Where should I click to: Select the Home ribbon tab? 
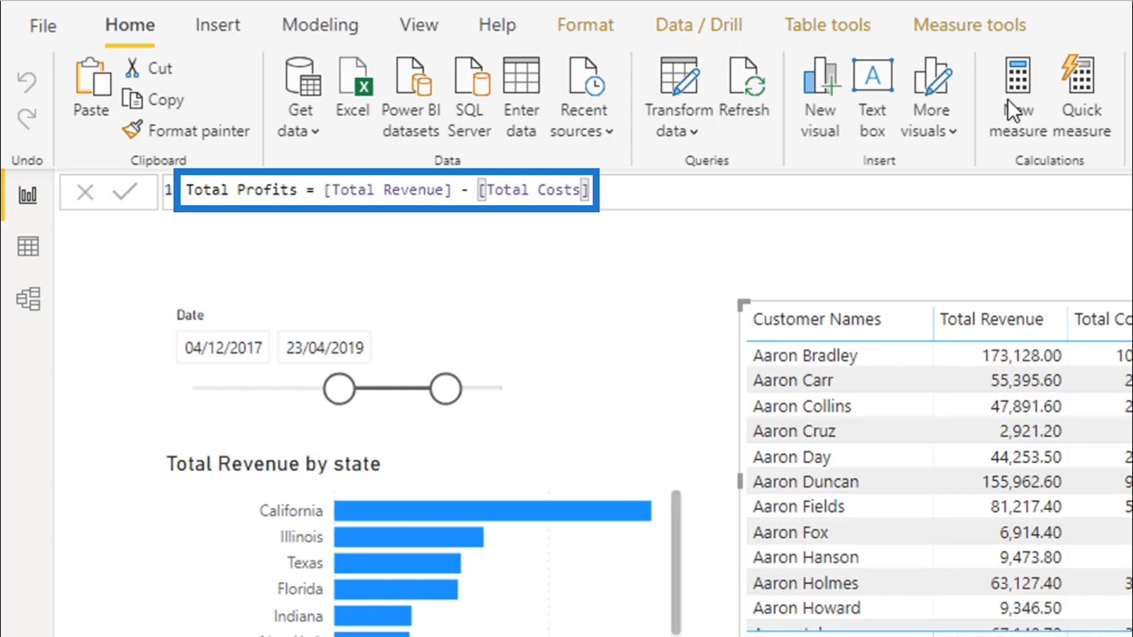point(130,25)
